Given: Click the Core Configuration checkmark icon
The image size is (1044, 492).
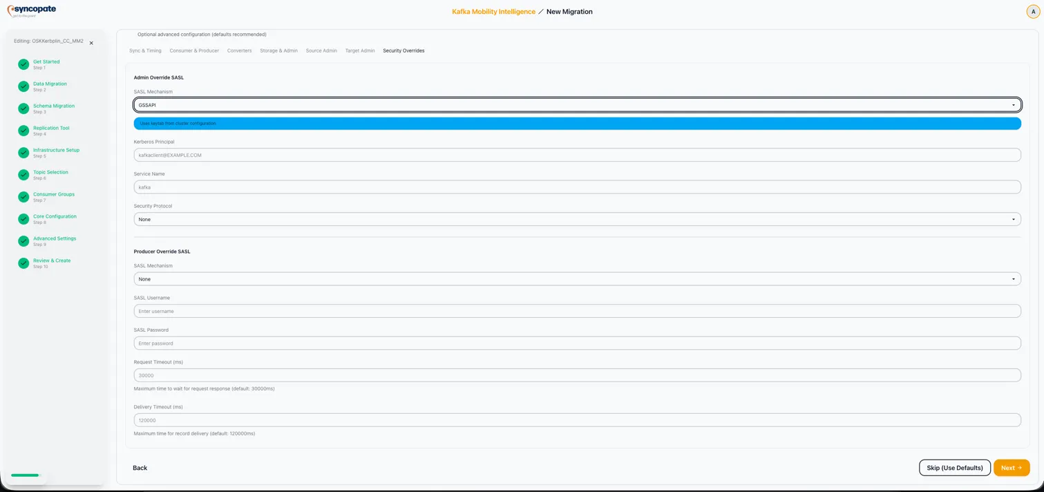Looking at the screenshot, I should pyautogui.click(x=23, y=219).
